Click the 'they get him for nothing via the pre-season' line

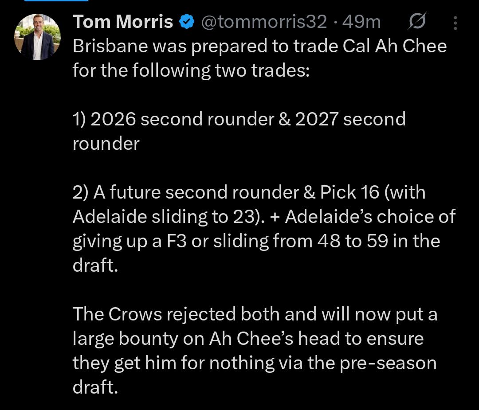click(255, 363)
